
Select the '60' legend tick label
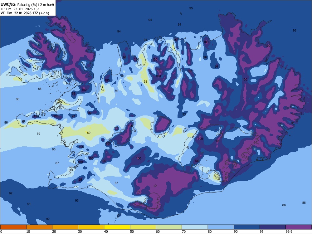point(158,232)
